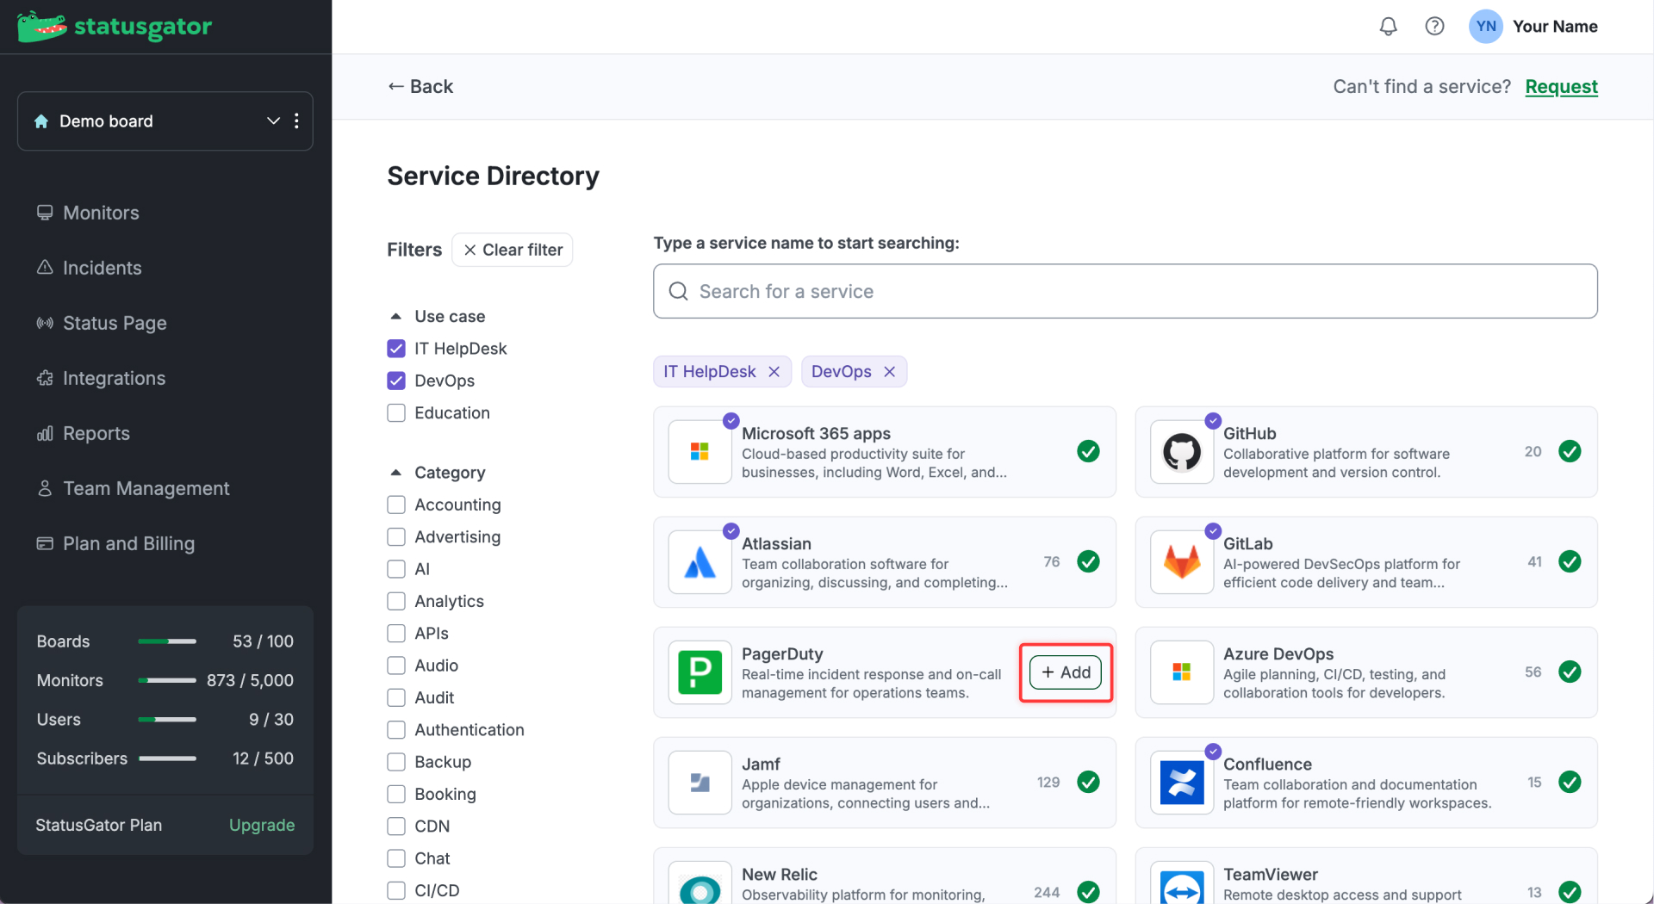Open the Jamf service card
Image resolution: width=1654 pixels, height=904 pixels.
coord(885,783)
